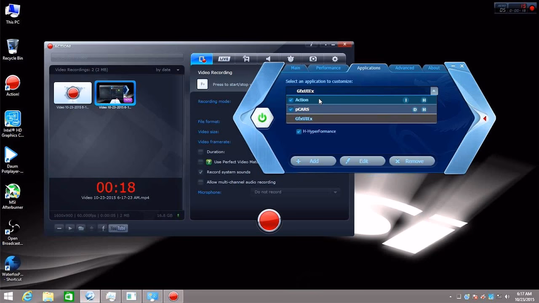The image size is (539, 303).
Task: Open the screenshot camera tab
Action: [x=313, y=59]
